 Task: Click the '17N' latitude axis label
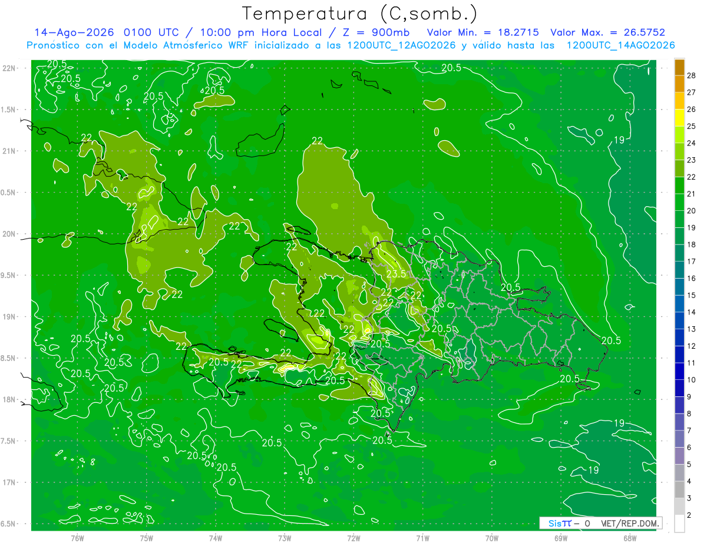(9, 482)
